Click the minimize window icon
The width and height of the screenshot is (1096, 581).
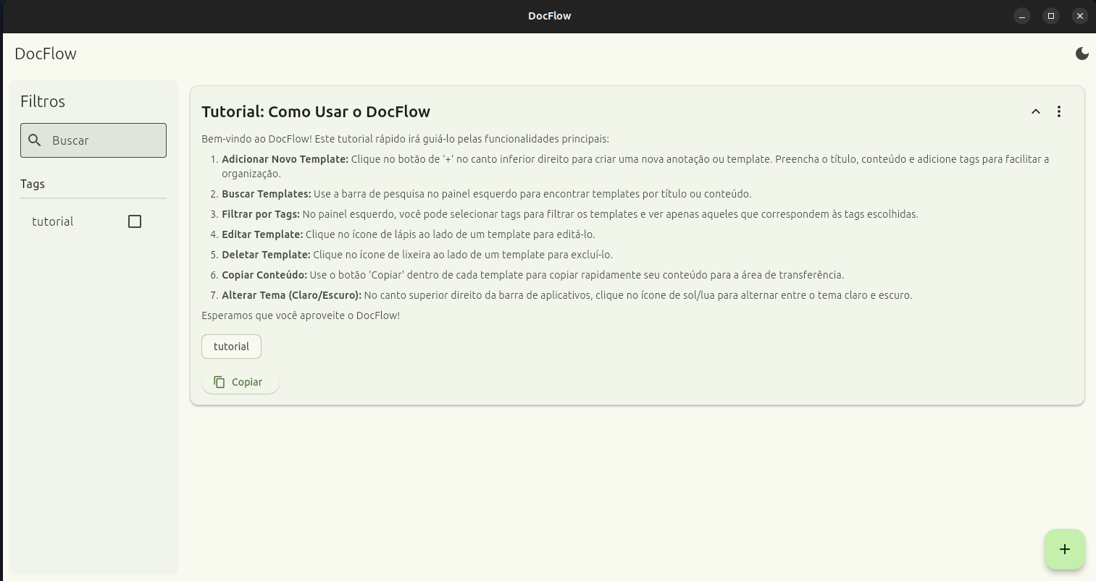[x=1022, y=15]
